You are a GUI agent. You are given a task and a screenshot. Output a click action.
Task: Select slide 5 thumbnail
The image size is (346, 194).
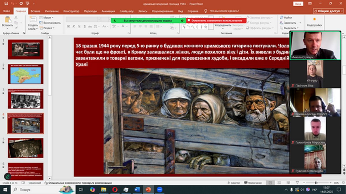[x=26, y=148]
